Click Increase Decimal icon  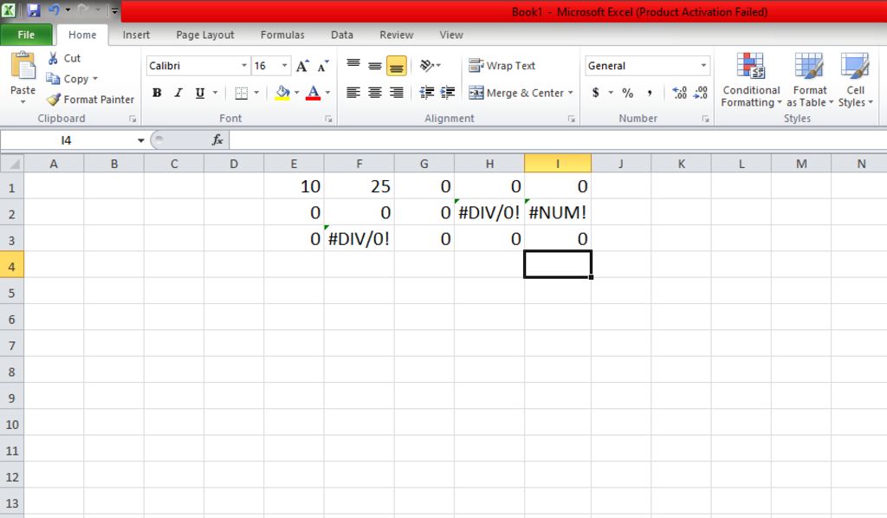[679, 93]
